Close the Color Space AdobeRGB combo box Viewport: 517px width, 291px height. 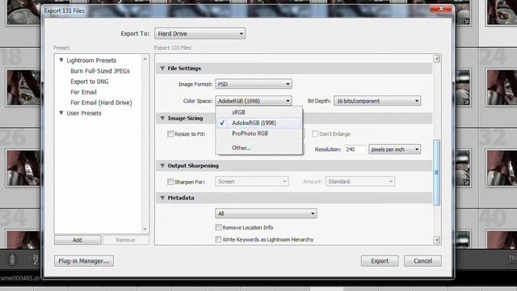253,100
